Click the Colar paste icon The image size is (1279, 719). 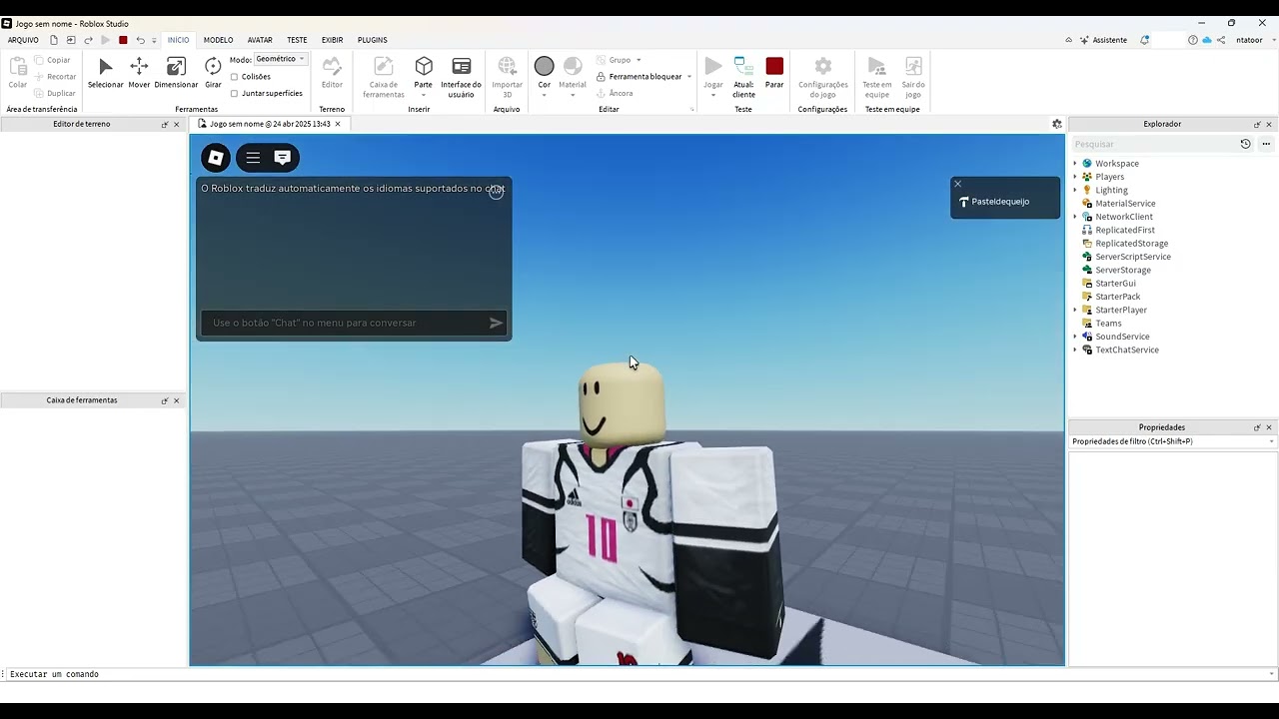pos(18,73)
